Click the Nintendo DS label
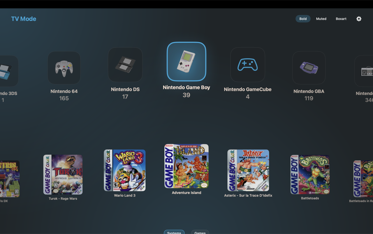373x234 pixels. click(x=125, y=89)
